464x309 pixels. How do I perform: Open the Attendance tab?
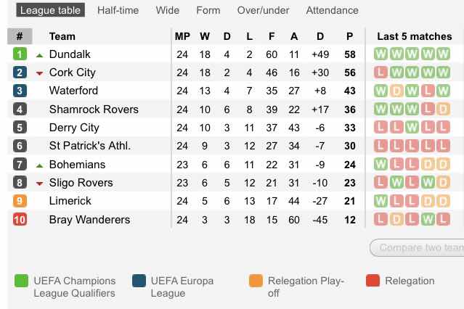coord(332,10)
